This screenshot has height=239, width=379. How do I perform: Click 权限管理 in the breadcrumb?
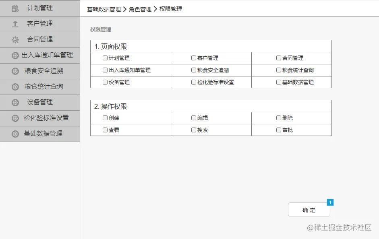coord(171,9)
